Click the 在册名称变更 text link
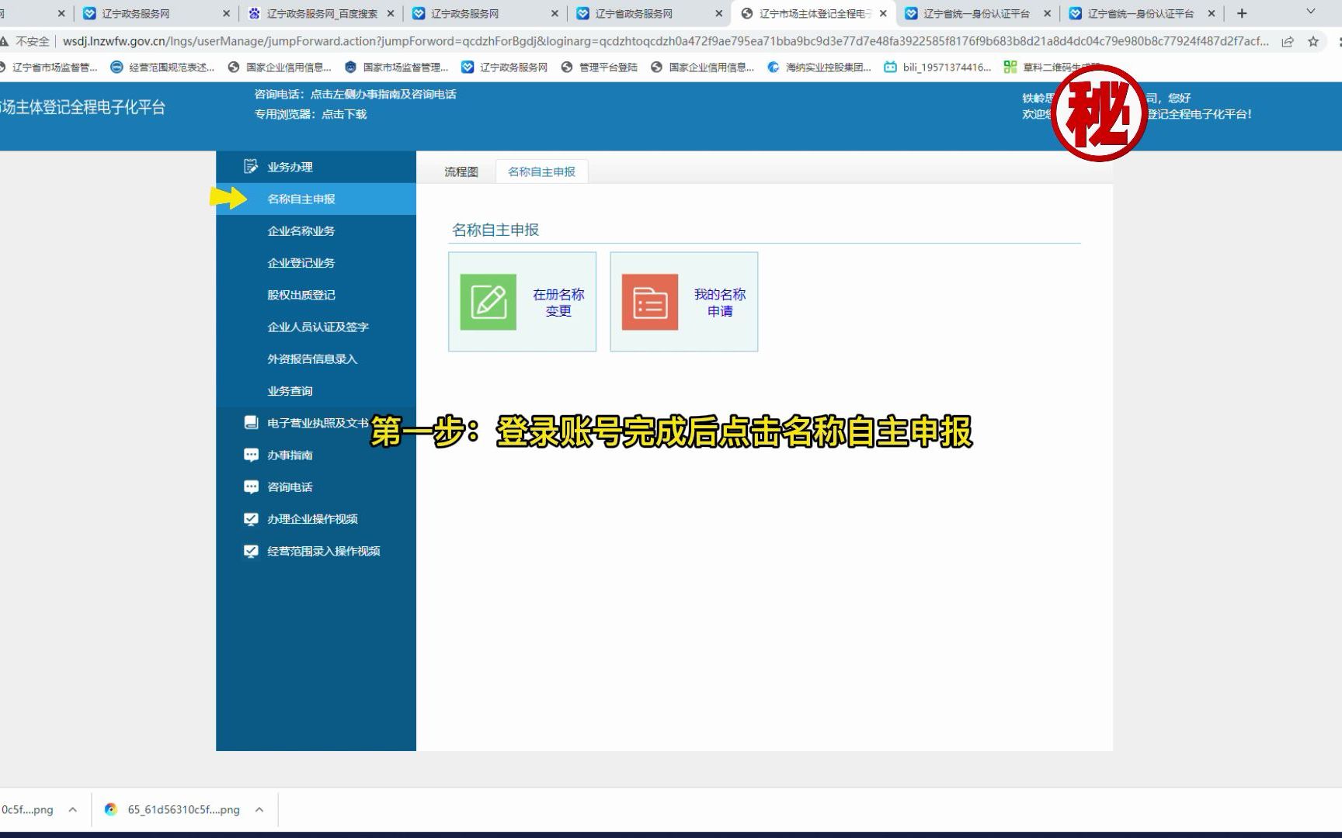 pos(558,302)
